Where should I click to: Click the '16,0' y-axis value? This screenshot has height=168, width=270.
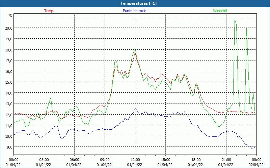[x=9, y=72]
